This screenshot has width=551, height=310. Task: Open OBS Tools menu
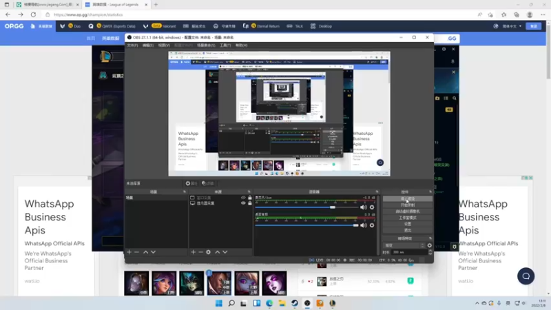pos(225,45)
